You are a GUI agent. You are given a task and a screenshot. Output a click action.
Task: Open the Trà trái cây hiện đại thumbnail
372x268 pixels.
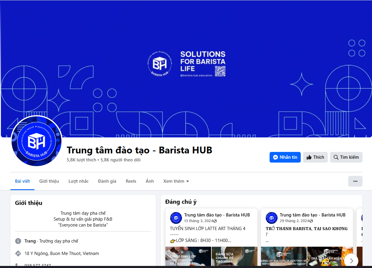[x=330, y=256]
